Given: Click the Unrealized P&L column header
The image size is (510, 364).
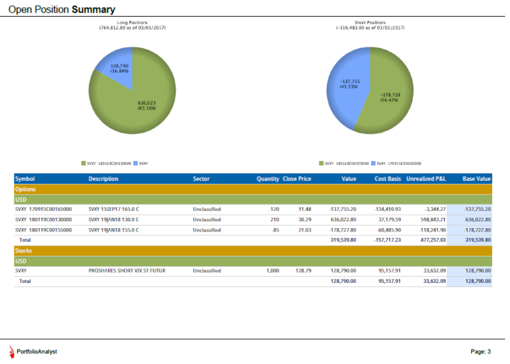Looking at the screenshot, I should (425, 179).
